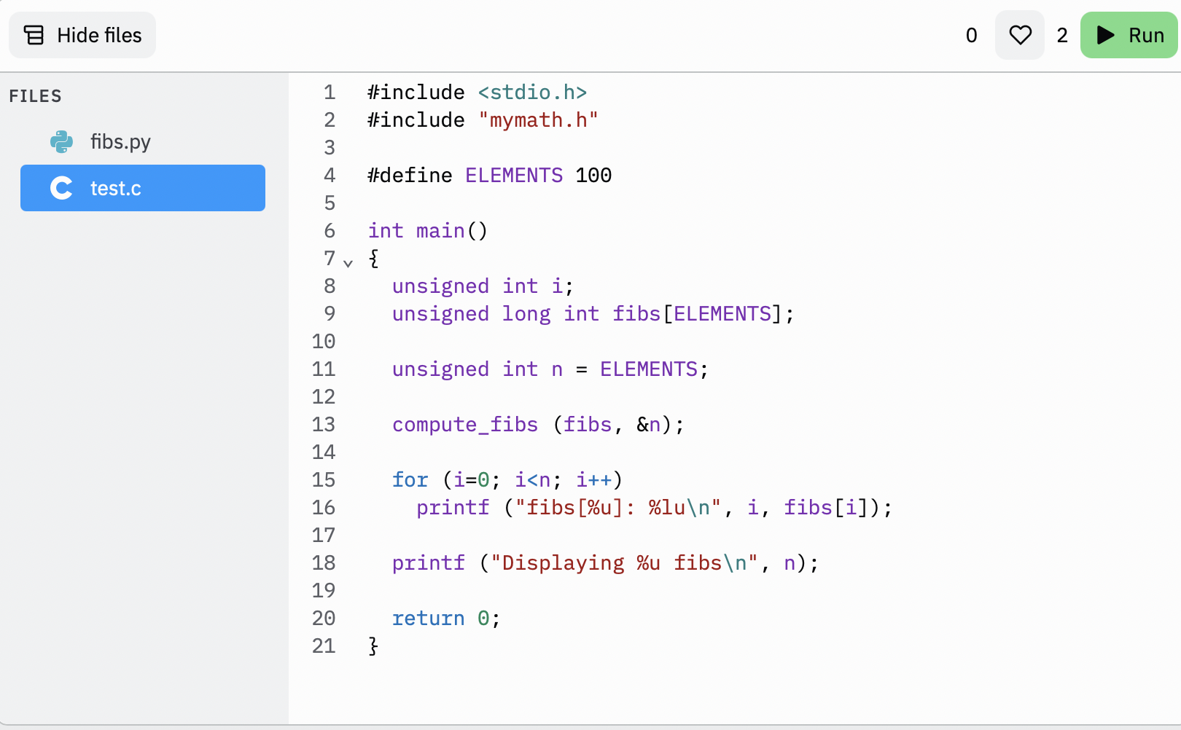This screenshot has height=730, width=1181.
Task: Click line number 1 in the gutter
Action: [330, 92]
